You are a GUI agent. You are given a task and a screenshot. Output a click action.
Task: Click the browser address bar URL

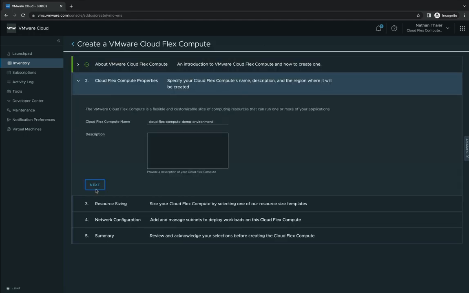click(x=80, y=15)
